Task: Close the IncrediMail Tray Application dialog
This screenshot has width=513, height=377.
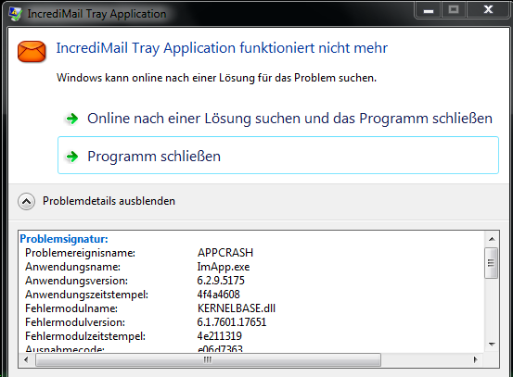Action: click(x=488, y=10)
